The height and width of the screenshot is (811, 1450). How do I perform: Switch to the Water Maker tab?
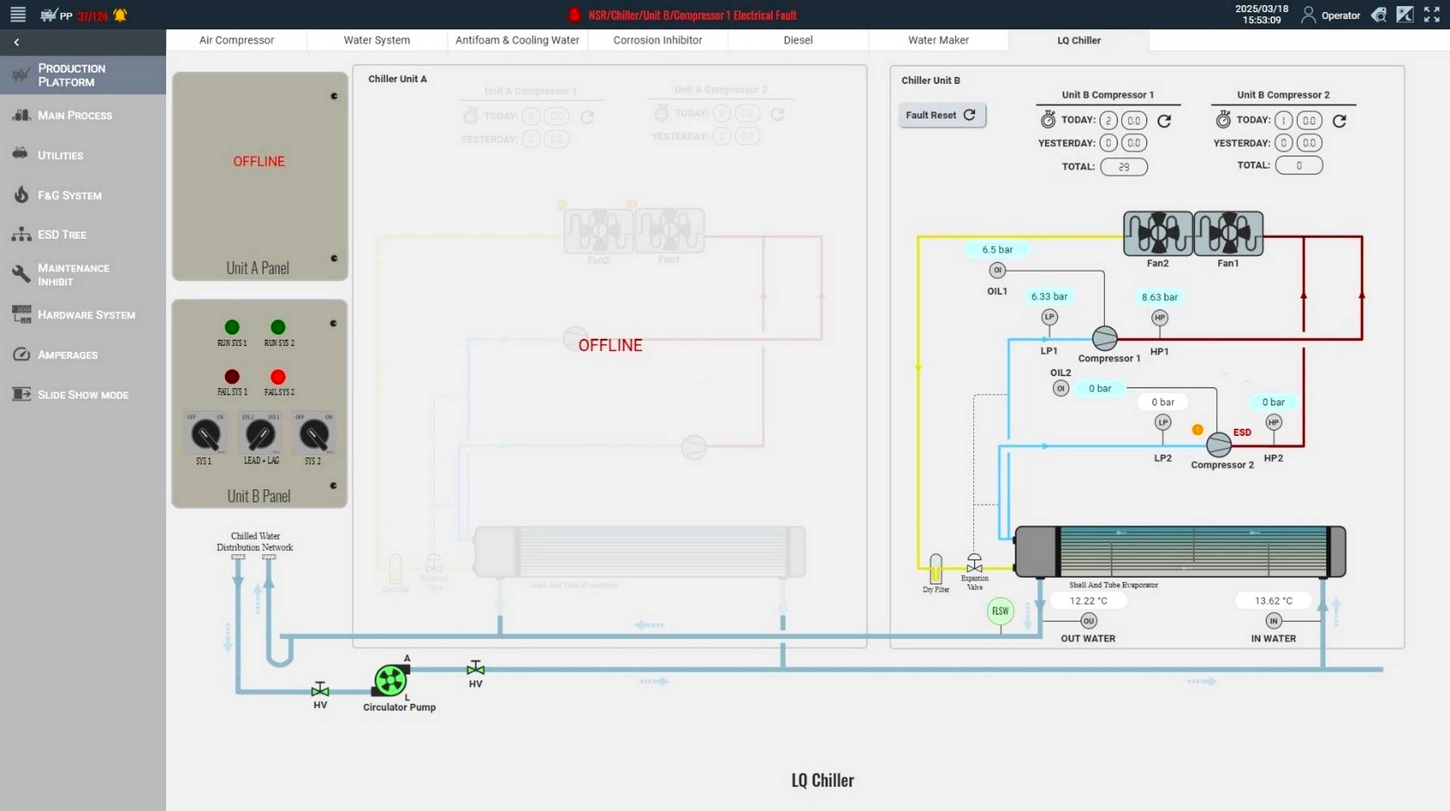pos(938,40)
